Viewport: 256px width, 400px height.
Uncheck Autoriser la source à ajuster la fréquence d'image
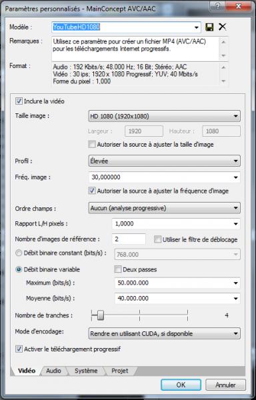(92, 191)
